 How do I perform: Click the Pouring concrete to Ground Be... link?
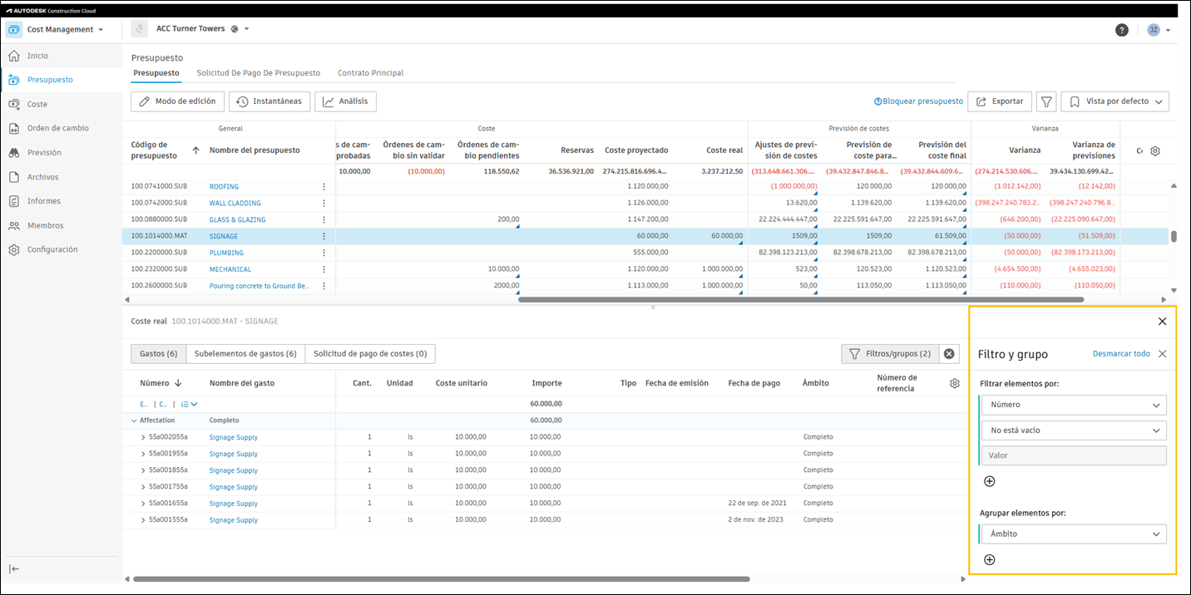(x=259, y=286)
